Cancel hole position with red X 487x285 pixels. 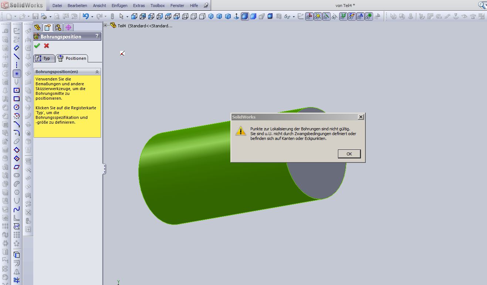[46, 46]
